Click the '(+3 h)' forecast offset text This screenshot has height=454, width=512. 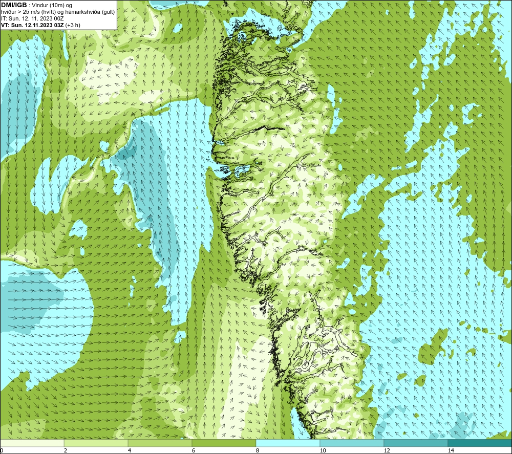73,25
